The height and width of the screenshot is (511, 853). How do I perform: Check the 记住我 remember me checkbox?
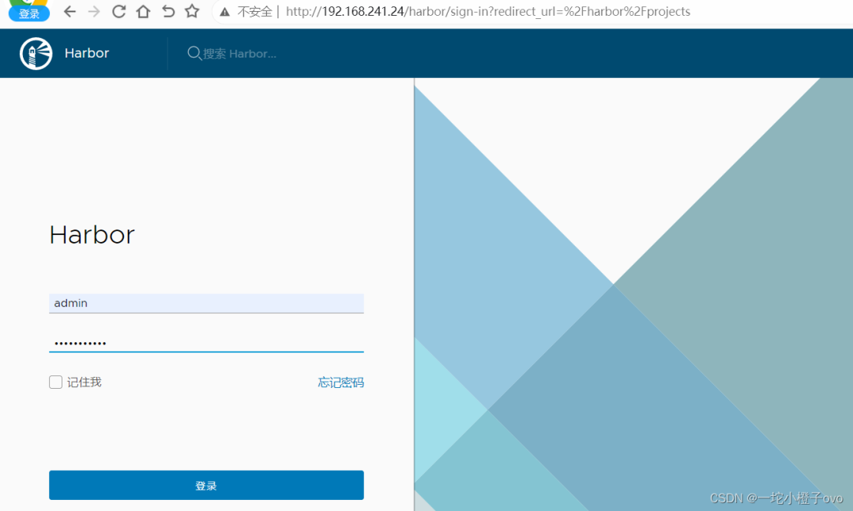[55, 382]
